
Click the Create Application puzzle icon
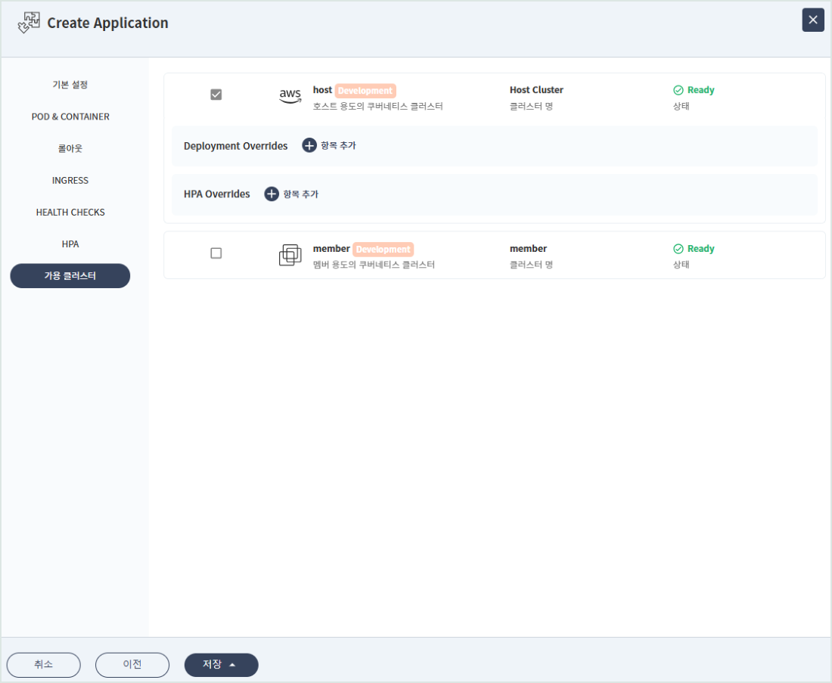(29, 23)
